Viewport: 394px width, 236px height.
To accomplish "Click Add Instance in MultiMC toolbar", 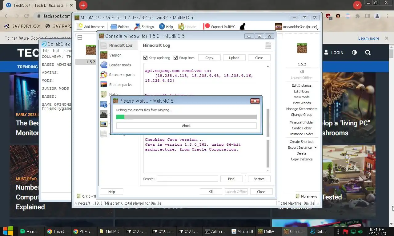I will (90, 26).
